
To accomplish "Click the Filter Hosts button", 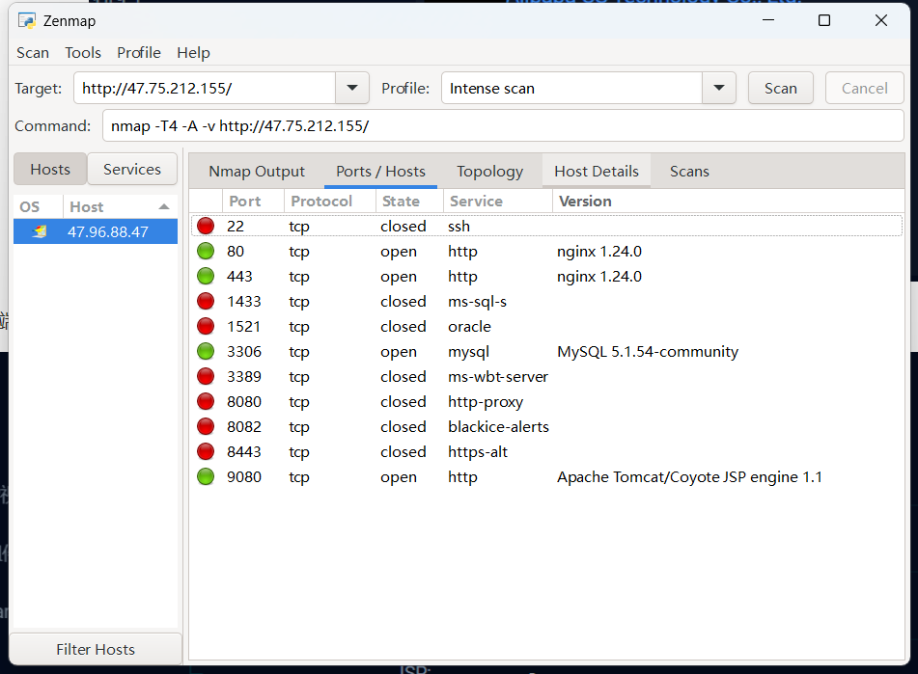I will 96,649.
